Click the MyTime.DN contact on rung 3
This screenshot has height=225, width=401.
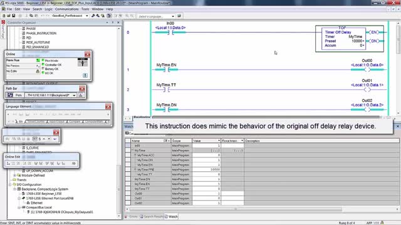click(x=167, y=110)
